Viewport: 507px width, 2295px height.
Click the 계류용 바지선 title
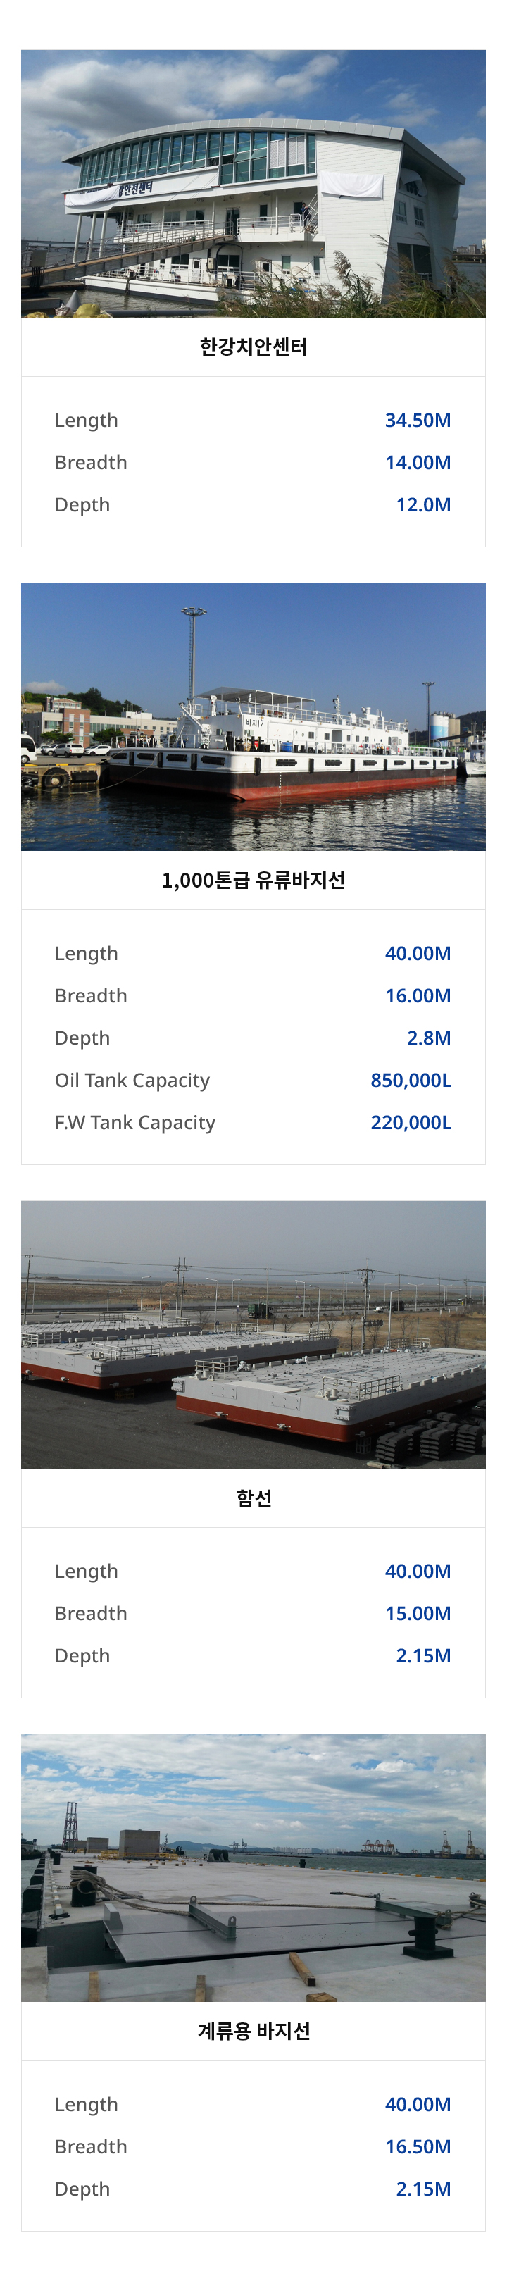(x=253, y=2030)
